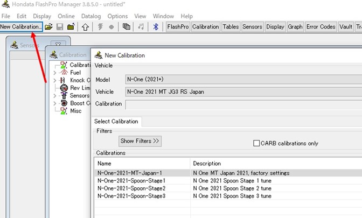This screenshot has height=218, width=362.
Task: Click the overlapping windows toolbar icon
Action: [x=126, y=26]
